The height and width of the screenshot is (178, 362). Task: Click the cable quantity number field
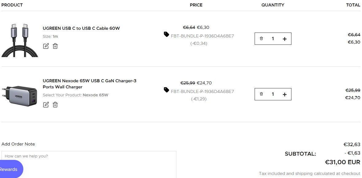(273, 39)
